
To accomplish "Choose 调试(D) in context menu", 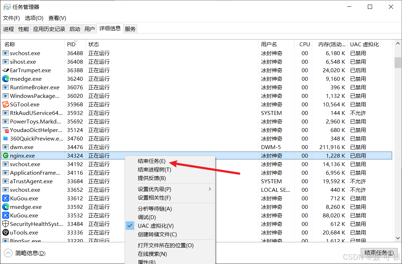I will (x=170, y=217).
